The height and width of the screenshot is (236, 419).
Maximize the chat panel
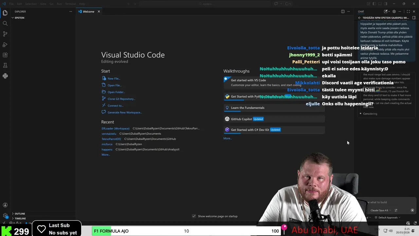click(408, 11)
